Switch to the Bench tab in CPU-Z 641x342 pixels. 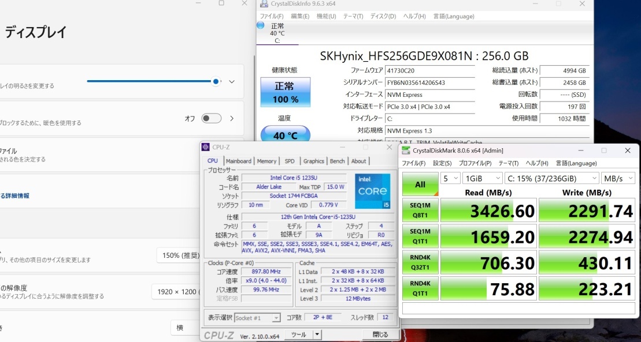337,161
